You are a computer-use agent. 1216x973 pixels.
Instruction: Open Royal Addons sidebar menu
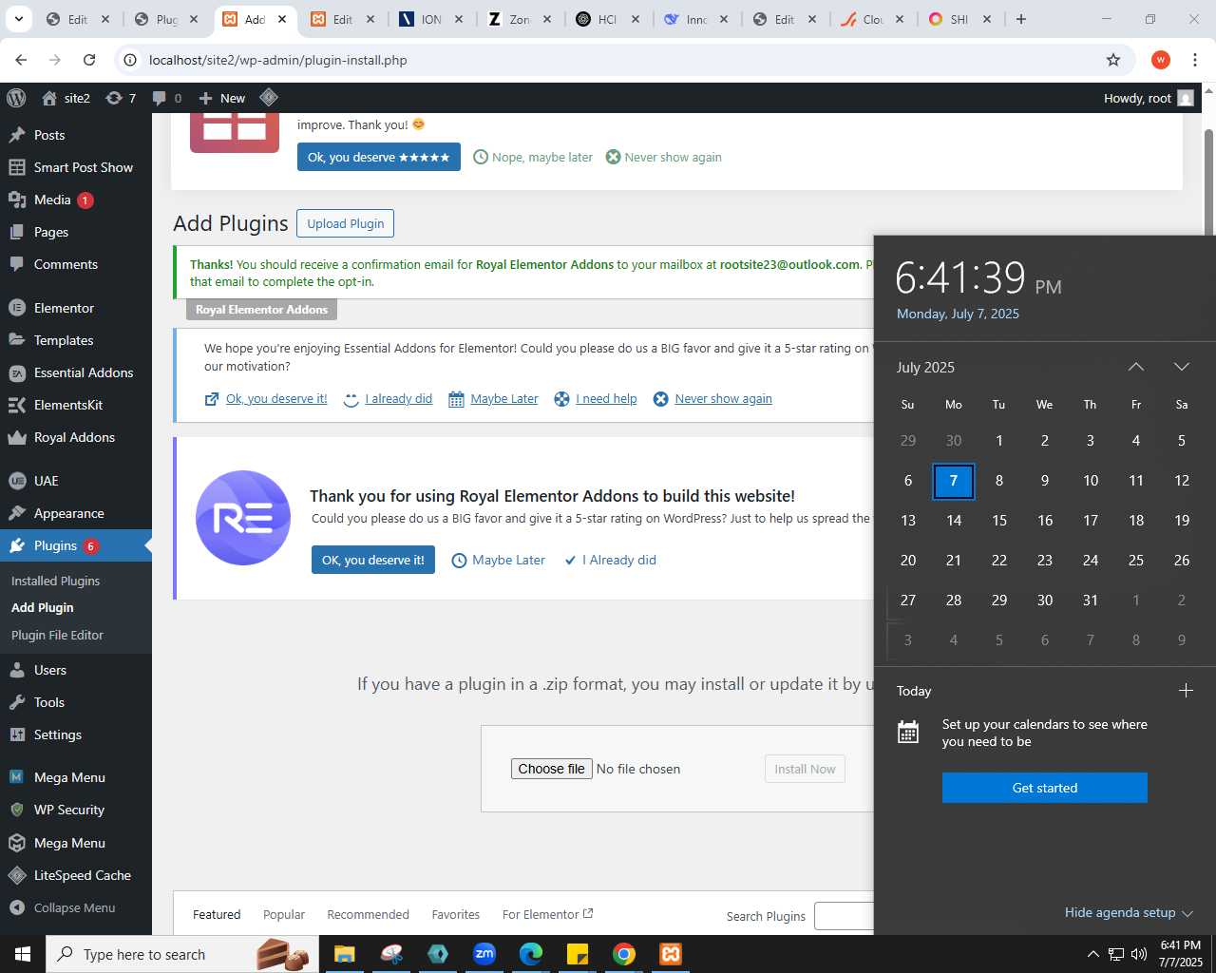[x=74, y=437]
